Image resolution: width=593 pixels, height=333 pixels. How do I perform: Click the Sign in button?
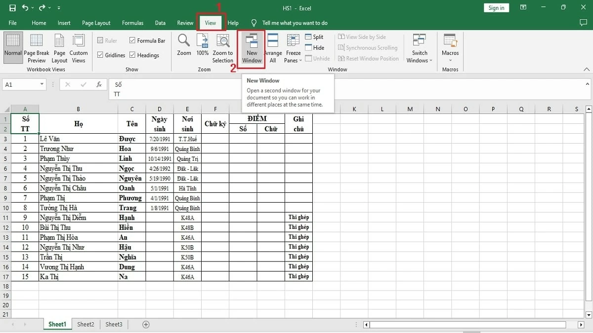(x=496, y=7)
